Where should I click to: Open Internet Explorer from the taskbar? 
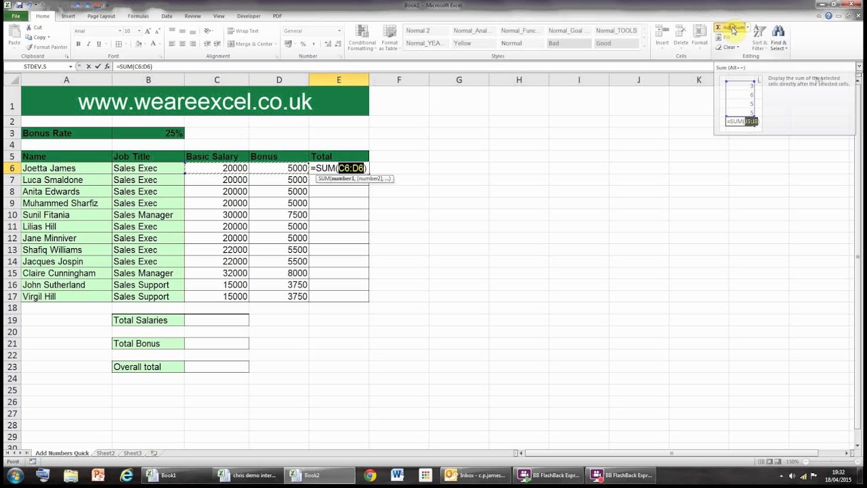[x=126, y=475]
